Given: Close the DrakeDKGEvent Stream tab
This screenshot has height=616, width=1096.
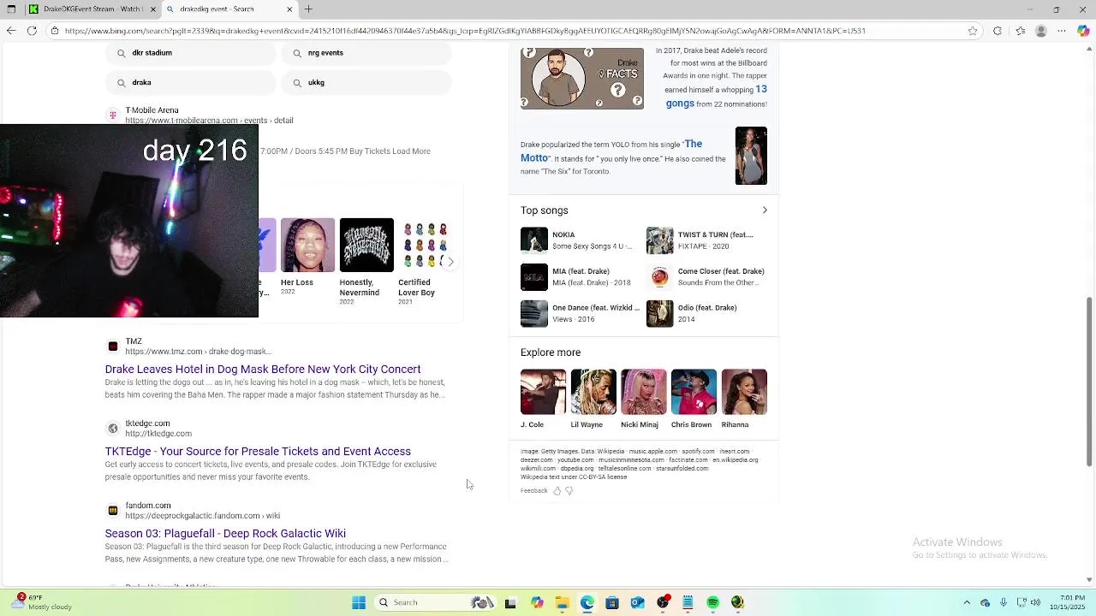Looking at the screenshot, I should [x=152, y=9].
